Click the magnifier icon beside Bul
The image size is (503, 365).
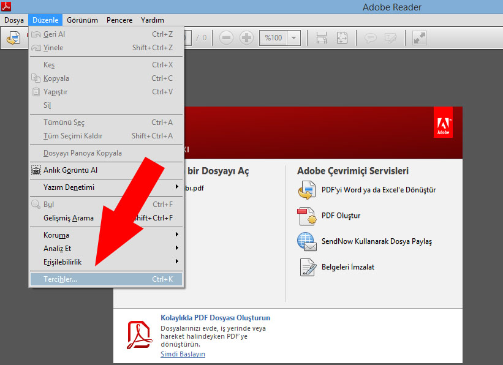coord(36,205)
